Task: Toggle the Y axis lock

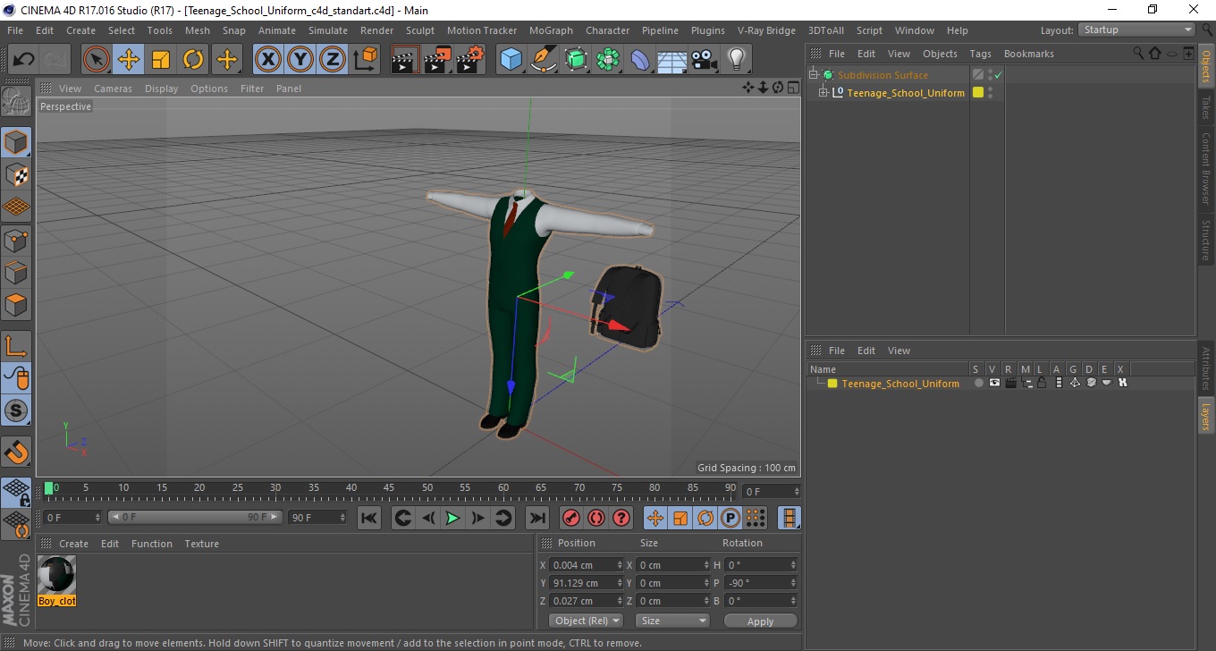Action: [x=300, y=60]
